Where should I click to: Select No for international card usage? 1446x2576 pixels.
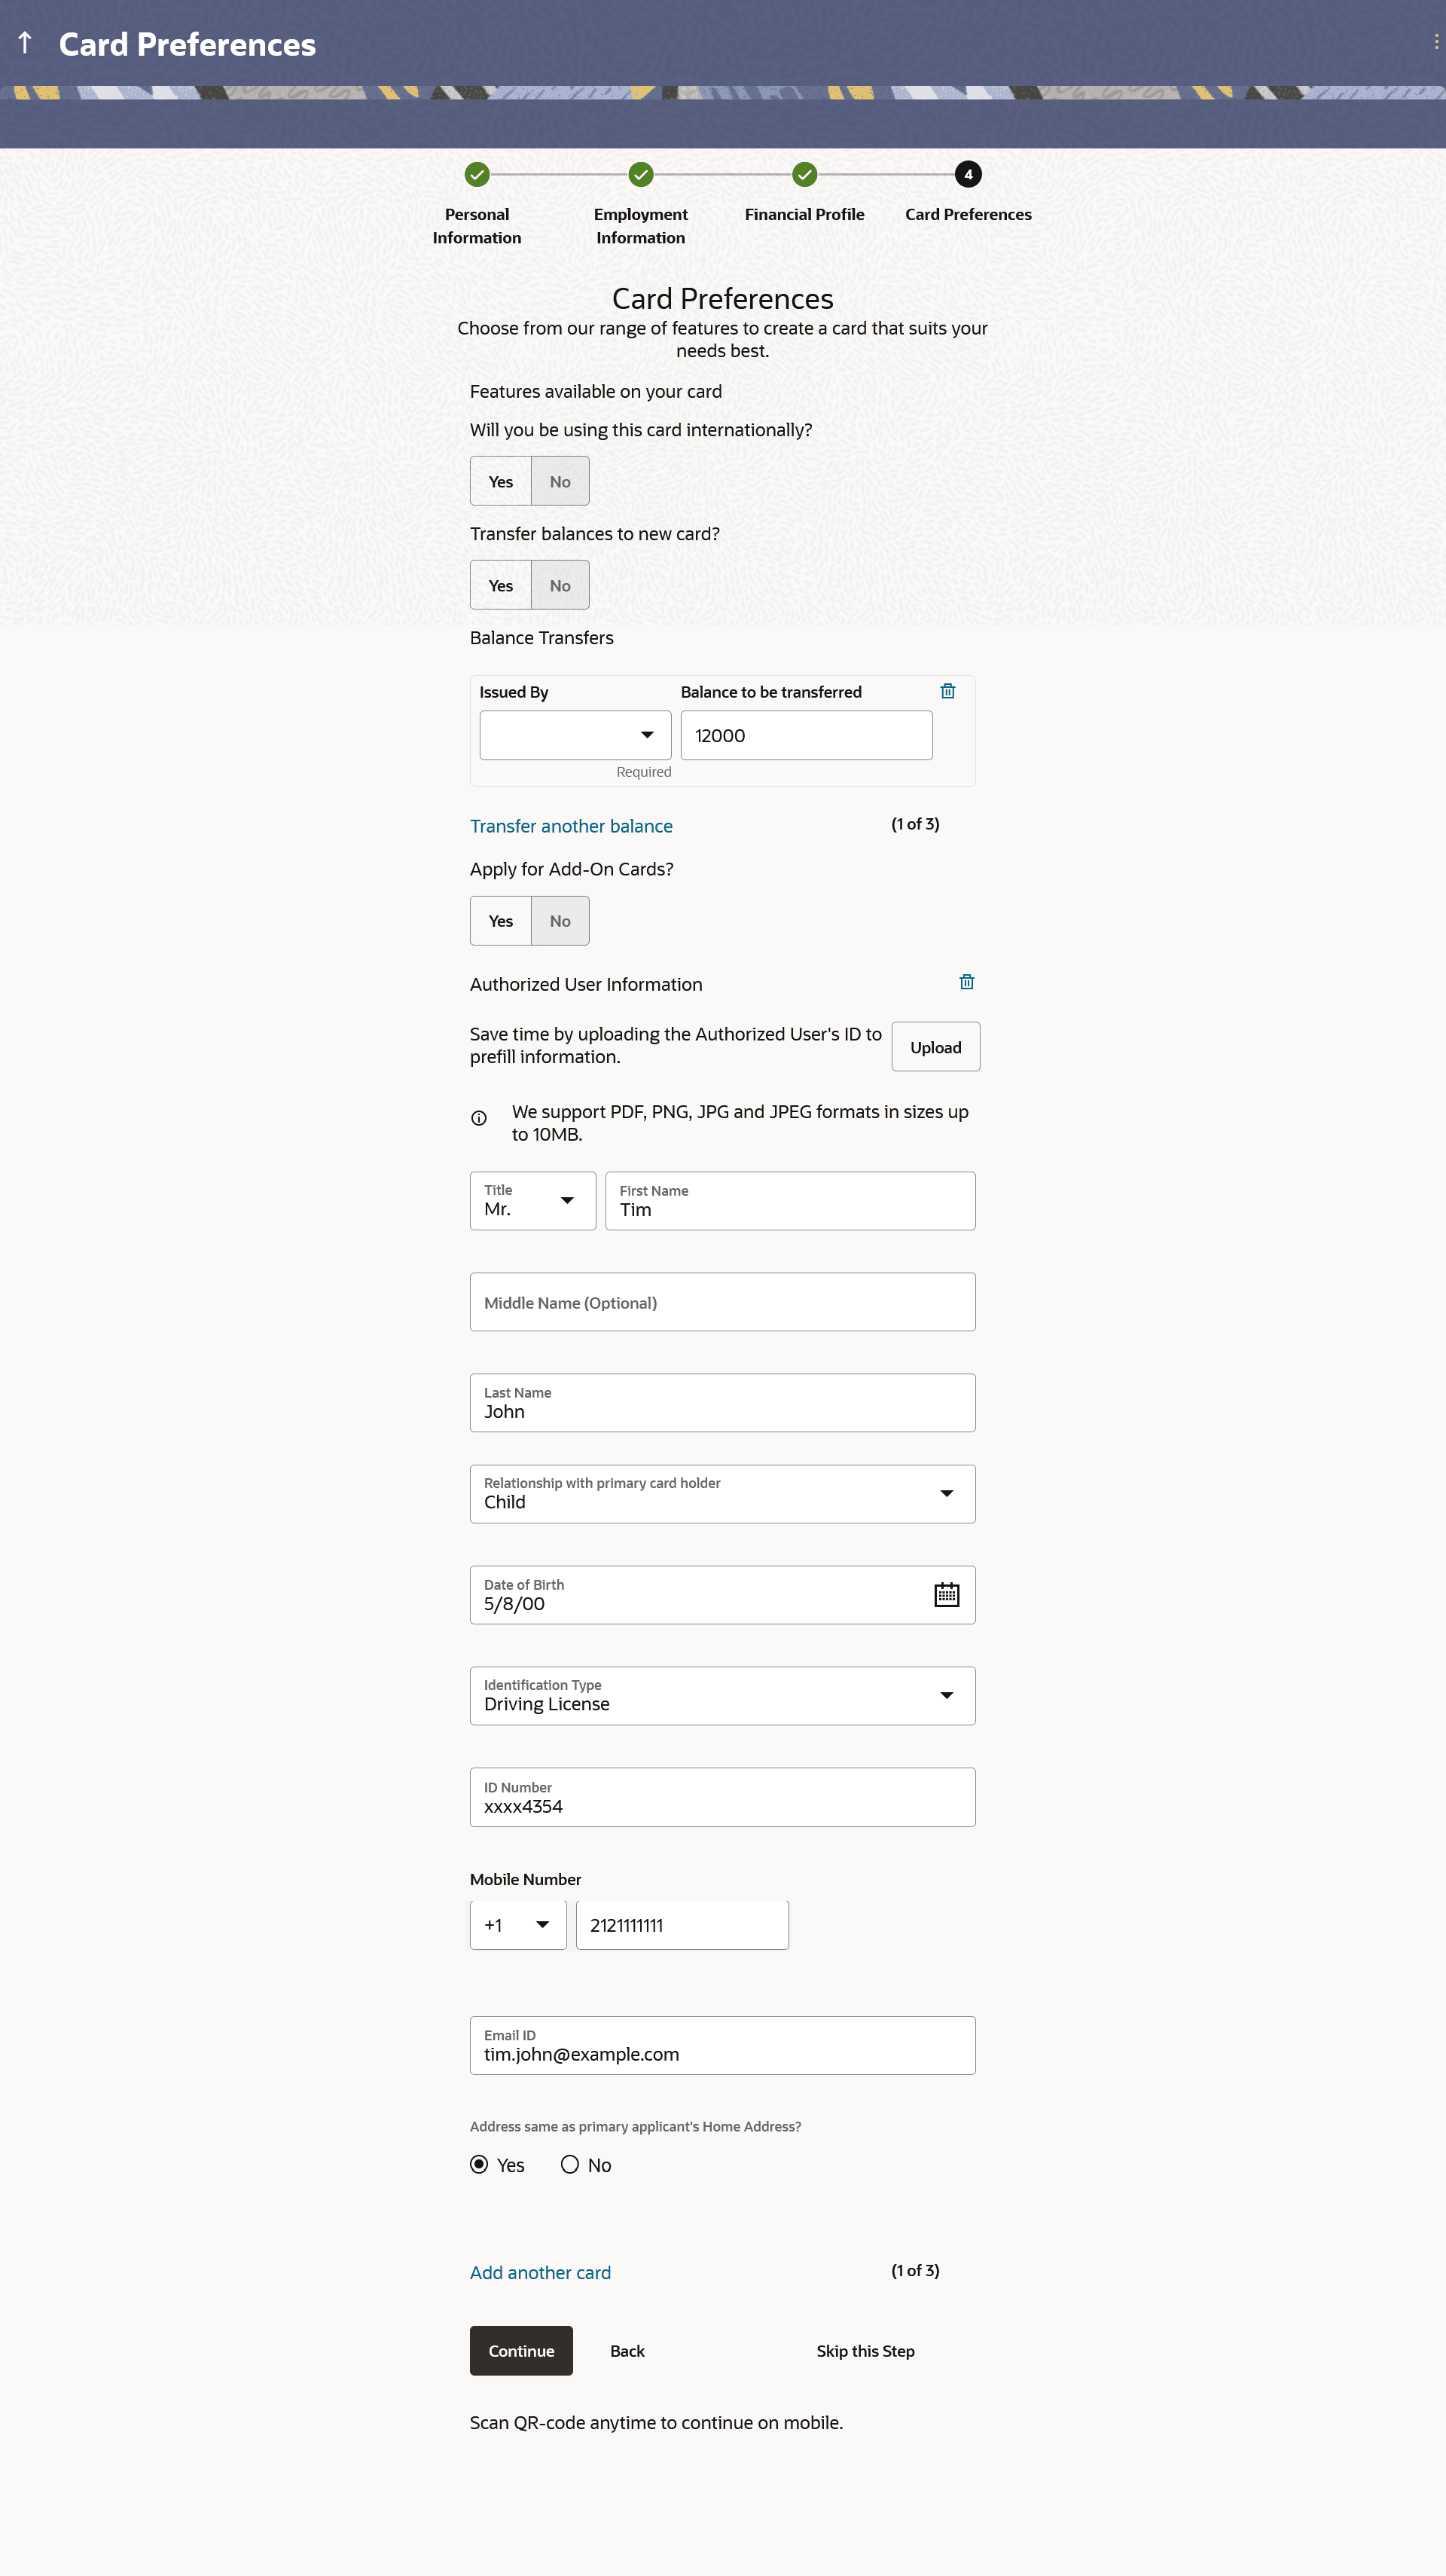point(560,481)
